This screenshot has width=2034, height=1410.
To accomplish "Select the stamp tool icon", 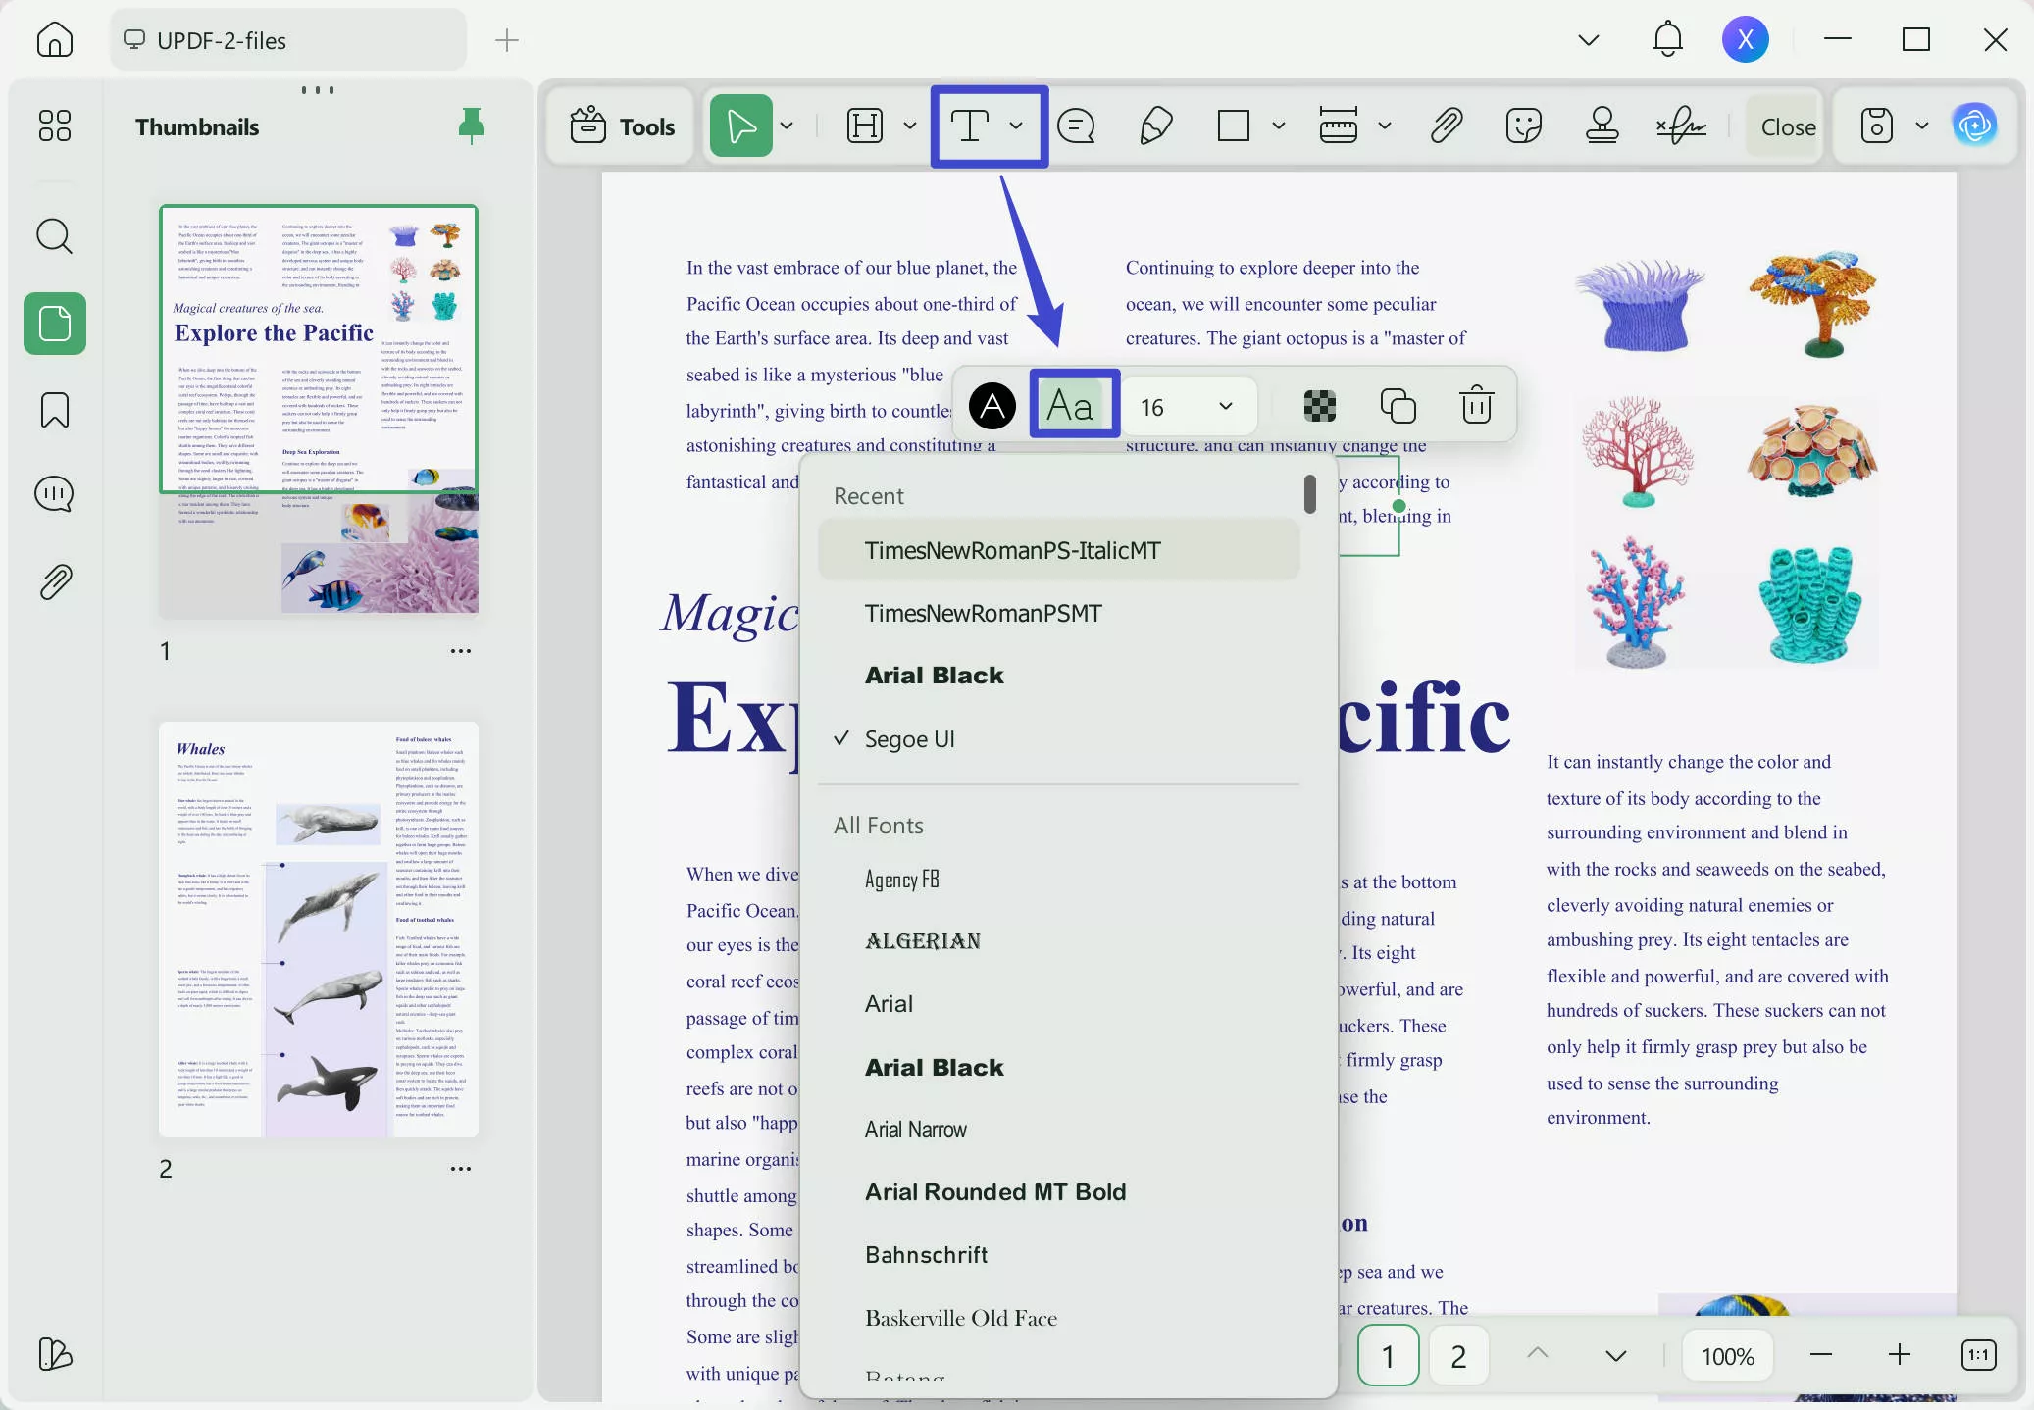I will [x=1602, y=126].
